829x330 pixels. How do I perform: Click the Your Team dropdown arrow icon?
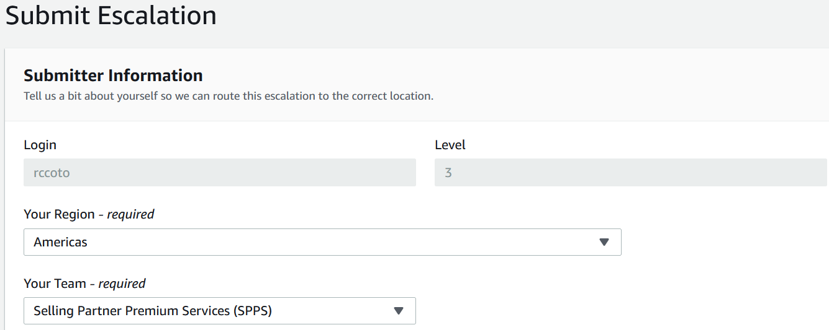pyautogui.click(x=399, y=311)
